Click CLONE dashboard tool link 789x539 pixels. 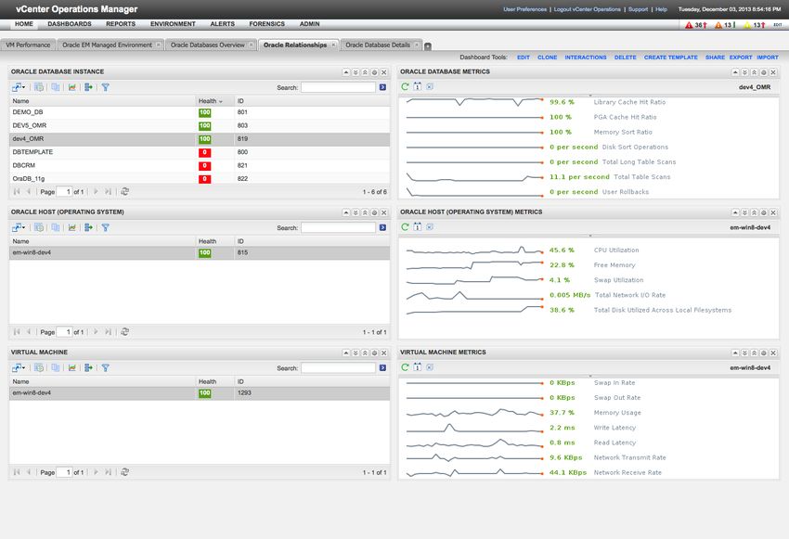[547, 58]
